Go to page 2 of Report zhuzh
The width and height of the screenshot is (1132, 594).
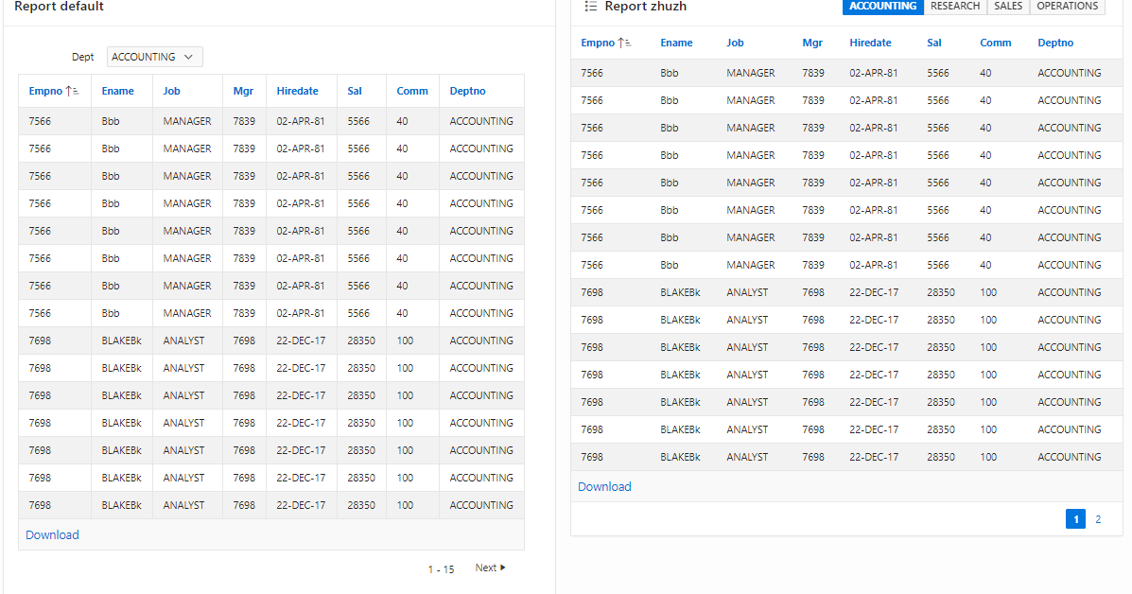click(1098, 518)
